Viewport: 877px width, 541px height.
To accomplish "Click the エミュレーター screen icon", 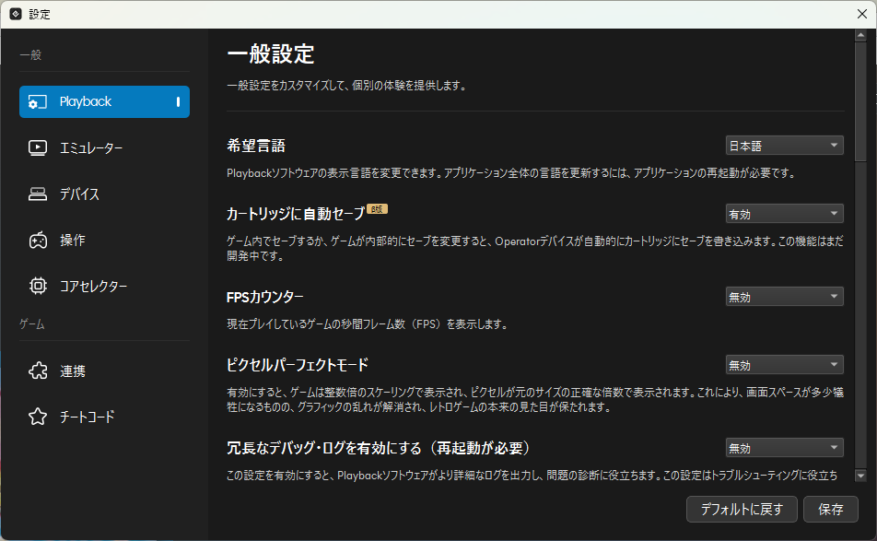I will tap(38, 147).
